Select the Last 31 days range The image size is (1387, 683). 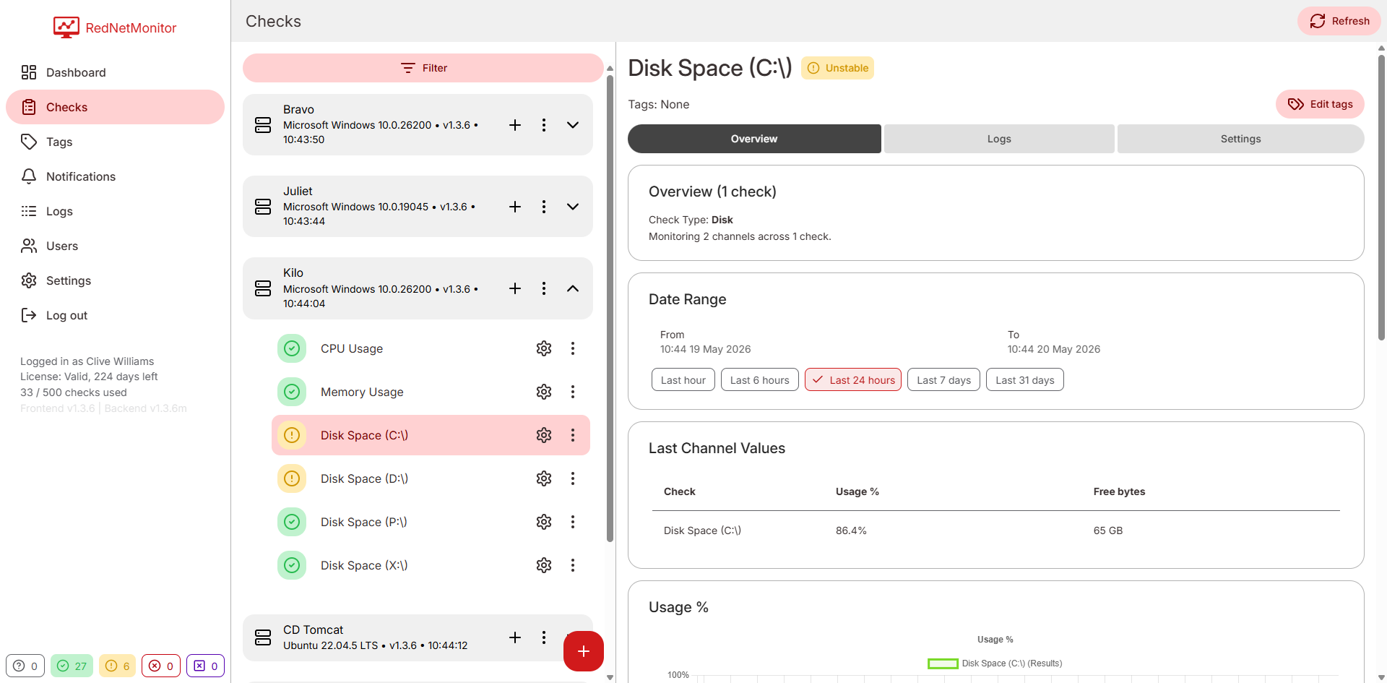point(1025,380)
